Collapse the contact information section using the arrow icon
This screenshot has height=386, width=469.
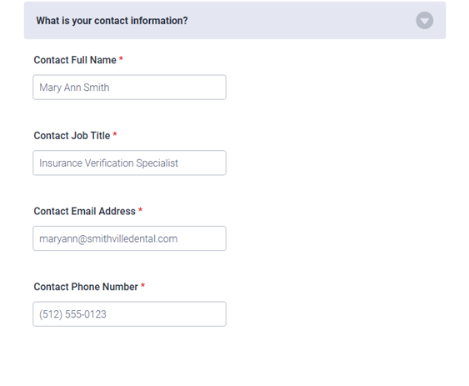[x=424, y=20]
